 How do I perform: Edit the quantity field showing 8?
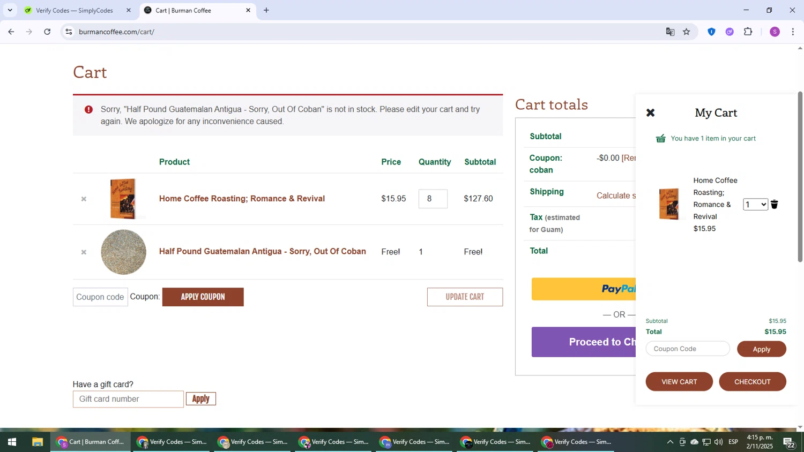pyautogui.click(x=433, y=199)
